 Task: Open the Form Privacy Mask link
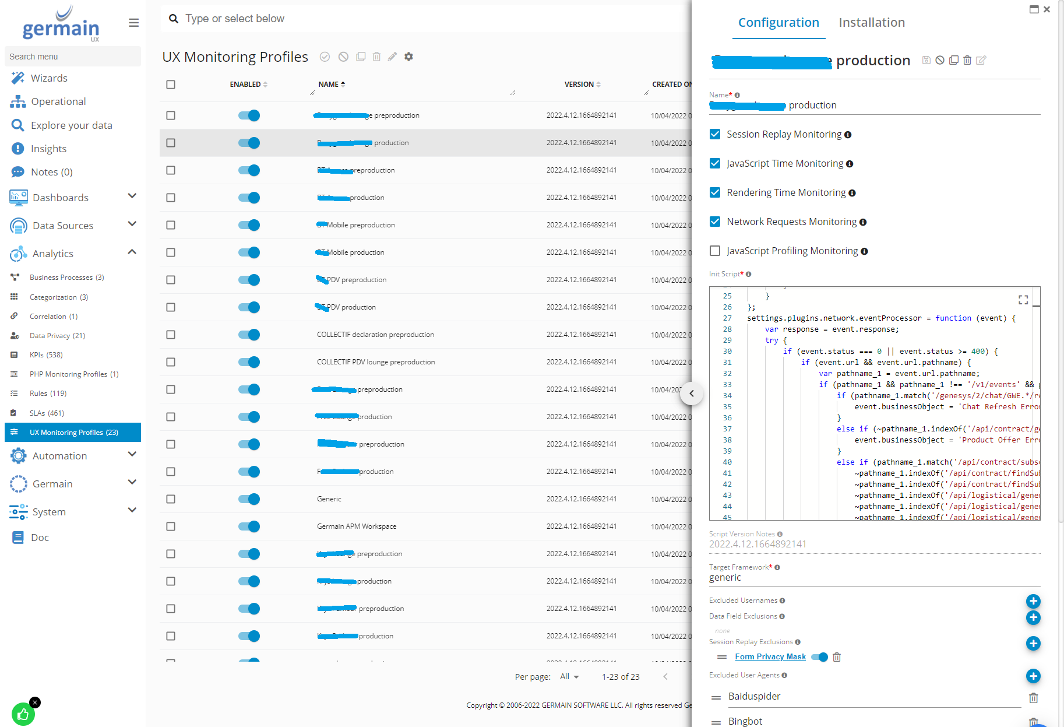click(770, 657)
